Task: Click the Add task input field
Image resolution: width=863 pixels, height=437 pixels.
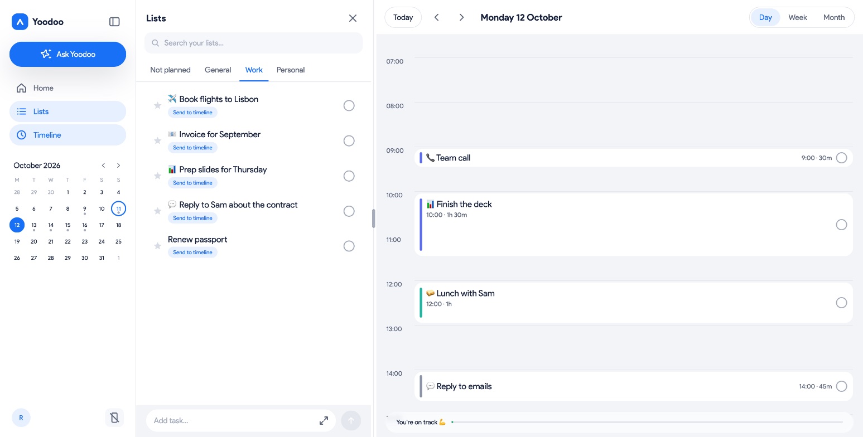Action: (240, 421)
